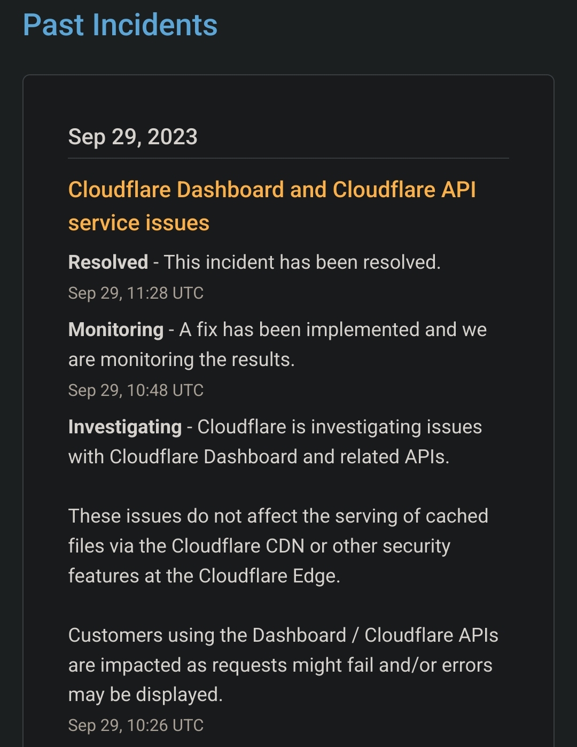Click the line These issues do not affect the serving
Screen dimensions: 577x747
click(x=278, y=516)
